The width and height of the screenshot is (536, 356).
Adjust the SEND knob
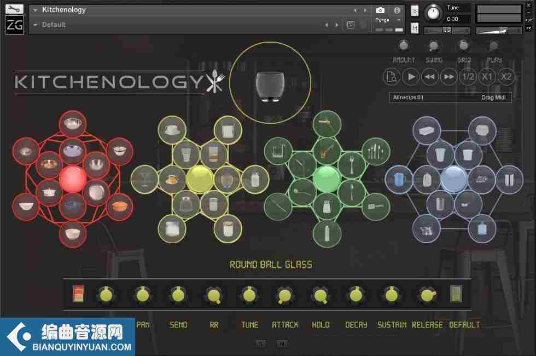(178, 295)
